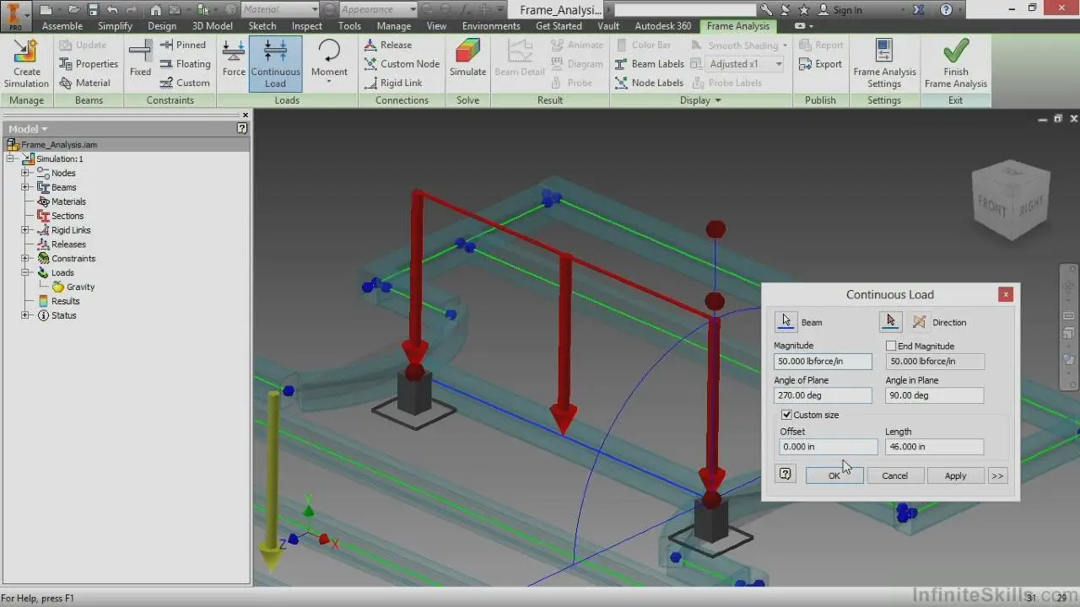Add a Custom Node
The image size is (1080, 607).
pyautogui.click(x=402, y=64)
